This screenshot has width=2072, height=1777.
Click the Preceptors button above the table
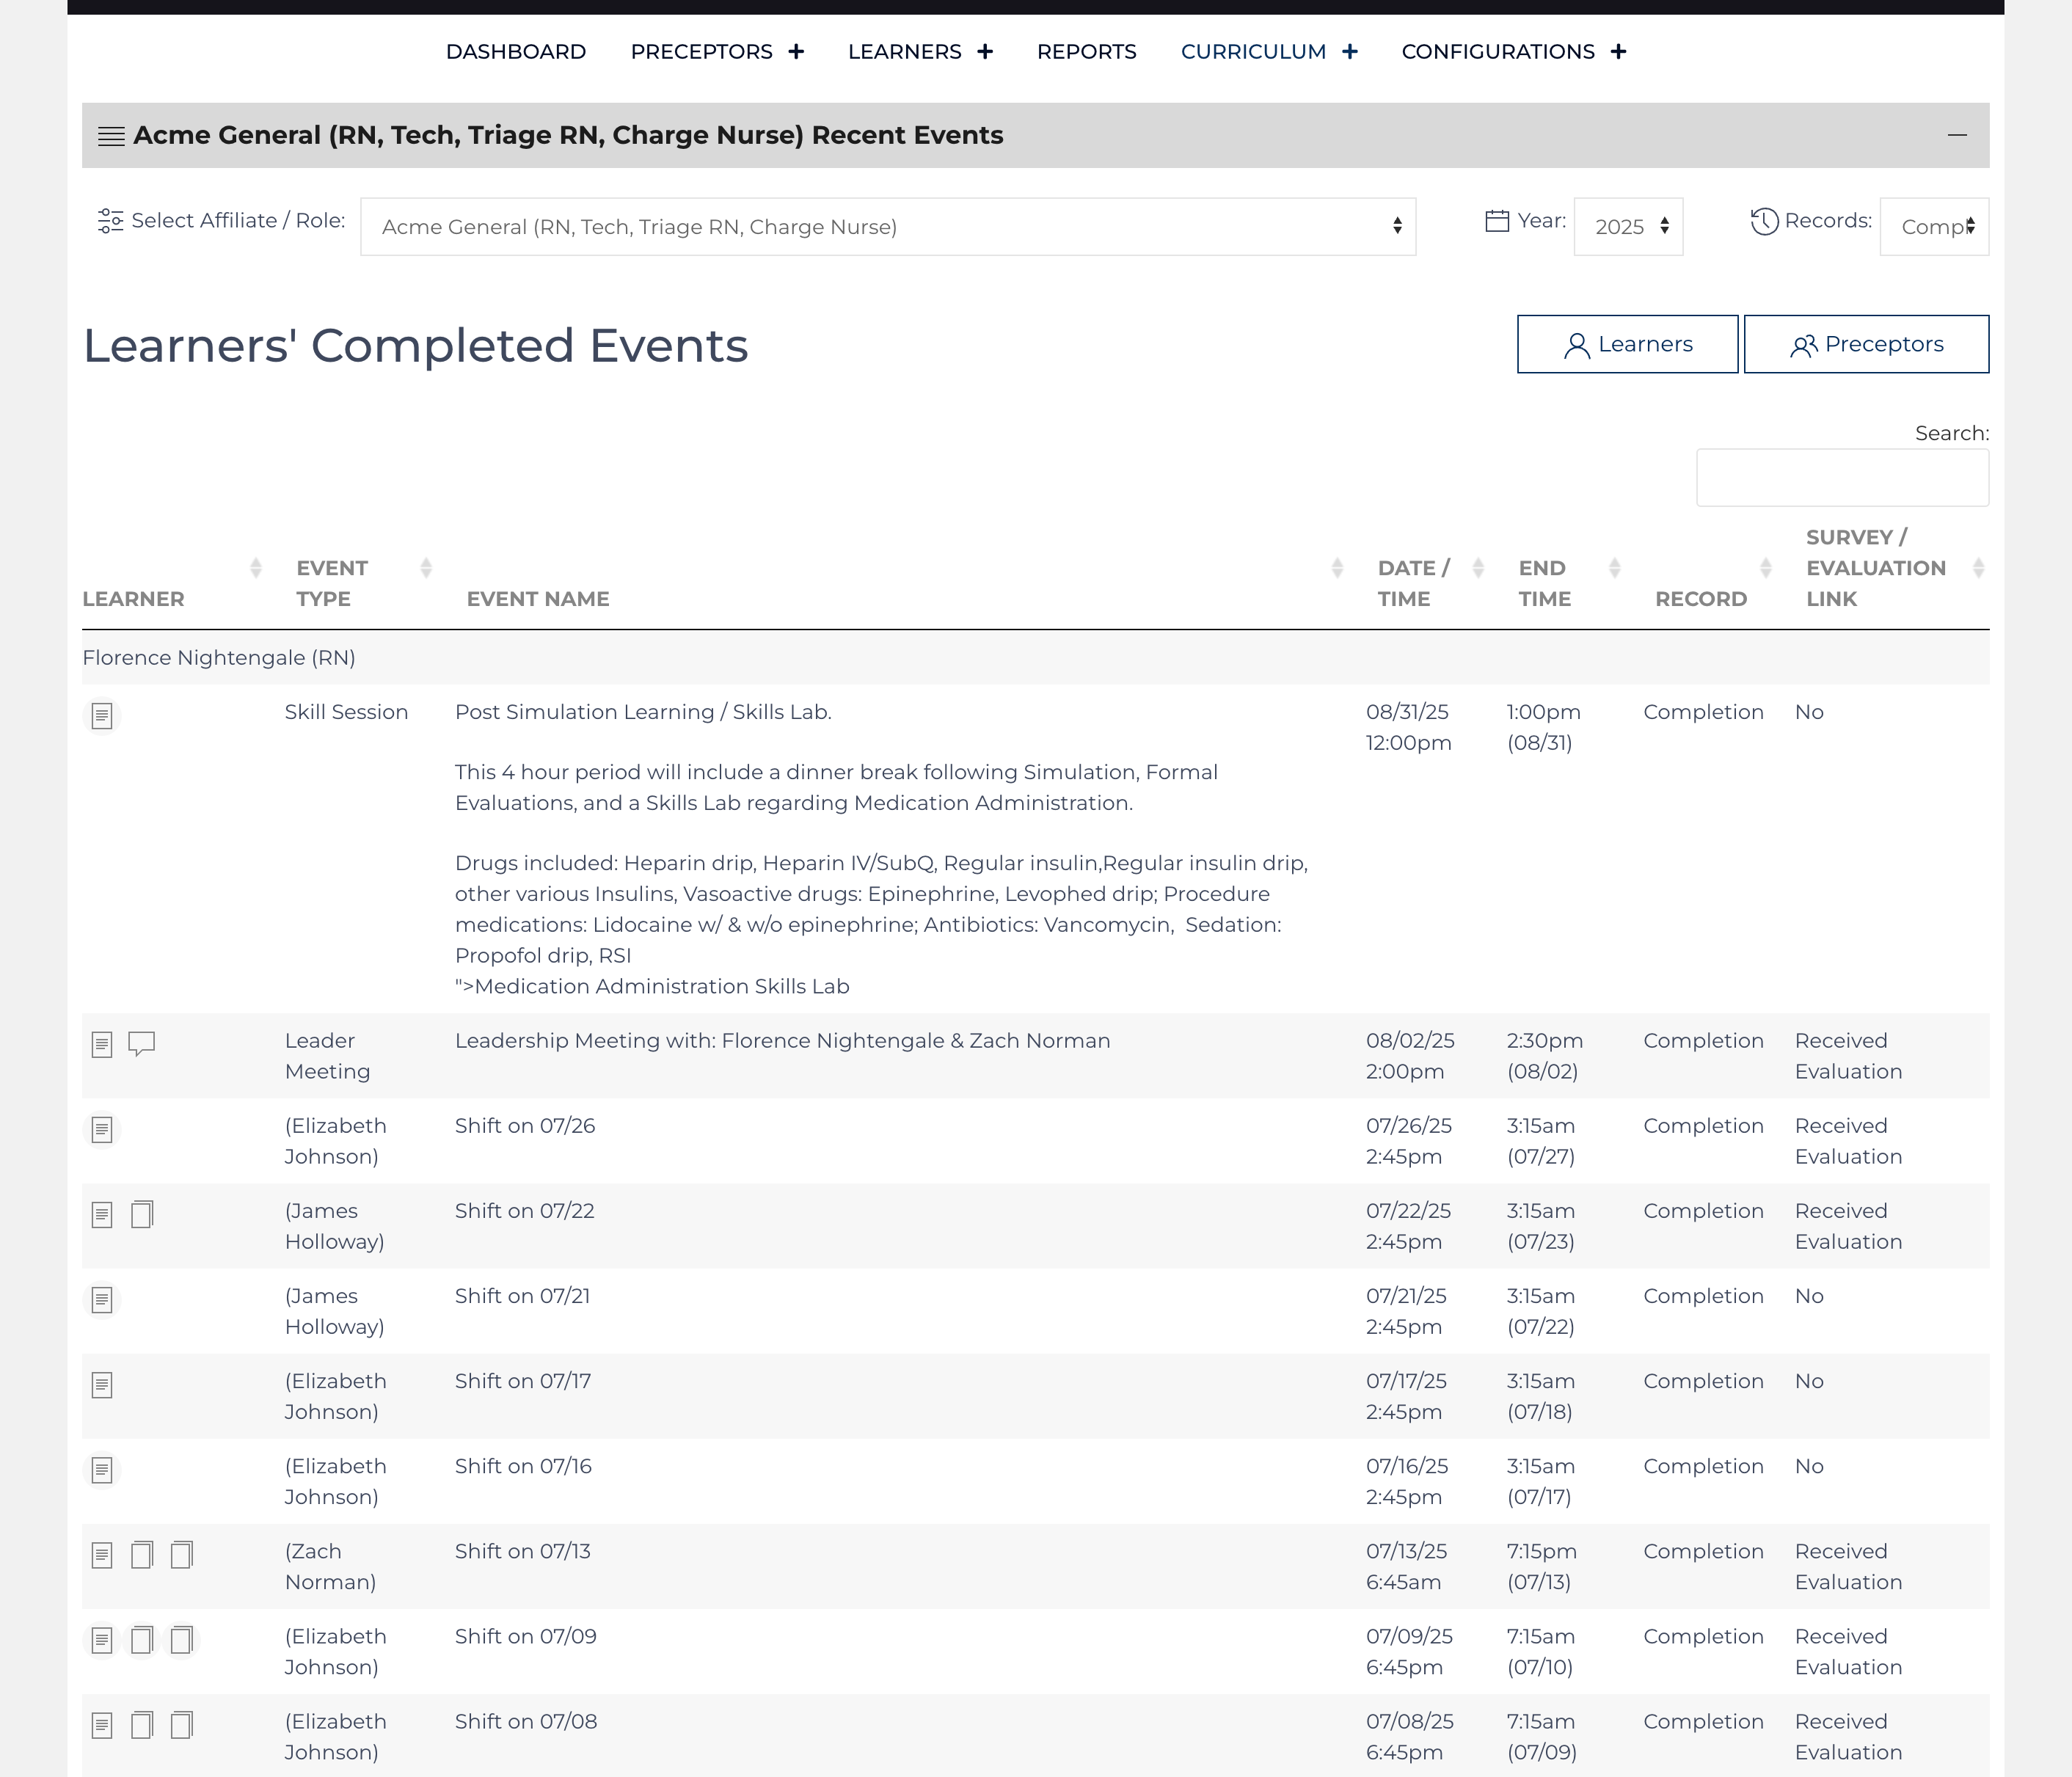(x=1866, y=344)
